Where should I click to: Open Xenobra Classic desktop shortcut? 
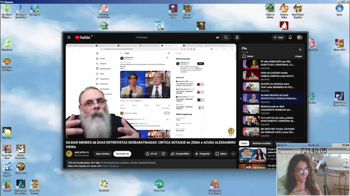[x=339, y=99]
